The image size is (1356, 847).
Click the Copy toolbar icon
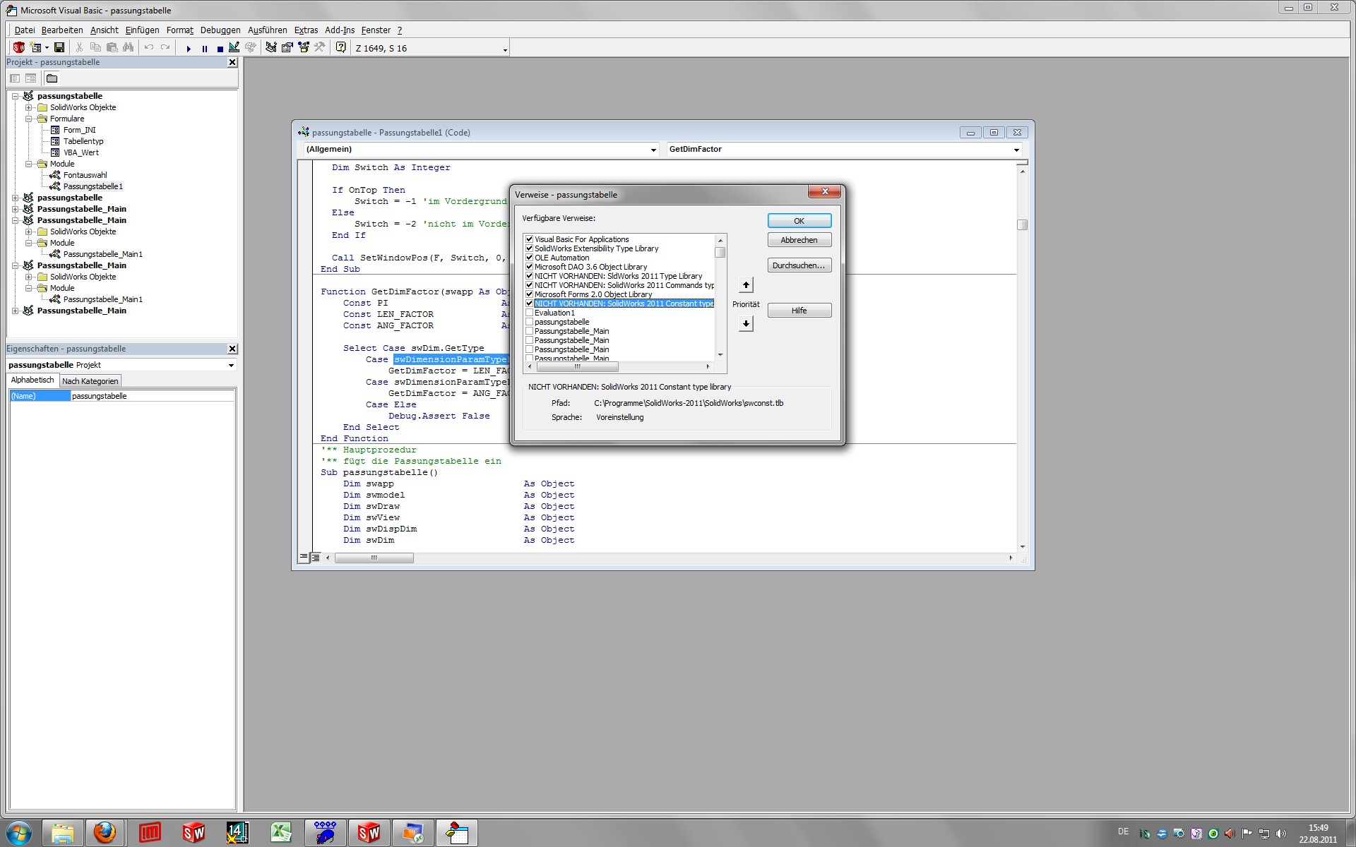click(95, 48)
